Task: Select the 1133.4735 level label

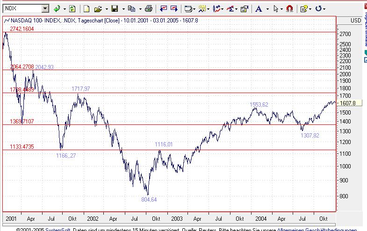Action: coord(22,147)
